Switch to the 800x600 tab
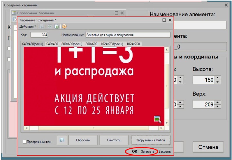232x160 pixels. (x=91, y=44)
